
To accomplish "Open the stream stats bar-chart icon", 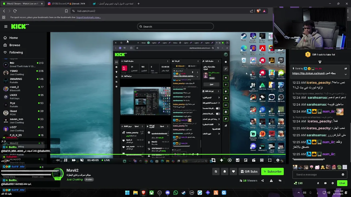I will pyautogui.click(x=237, y=160).
